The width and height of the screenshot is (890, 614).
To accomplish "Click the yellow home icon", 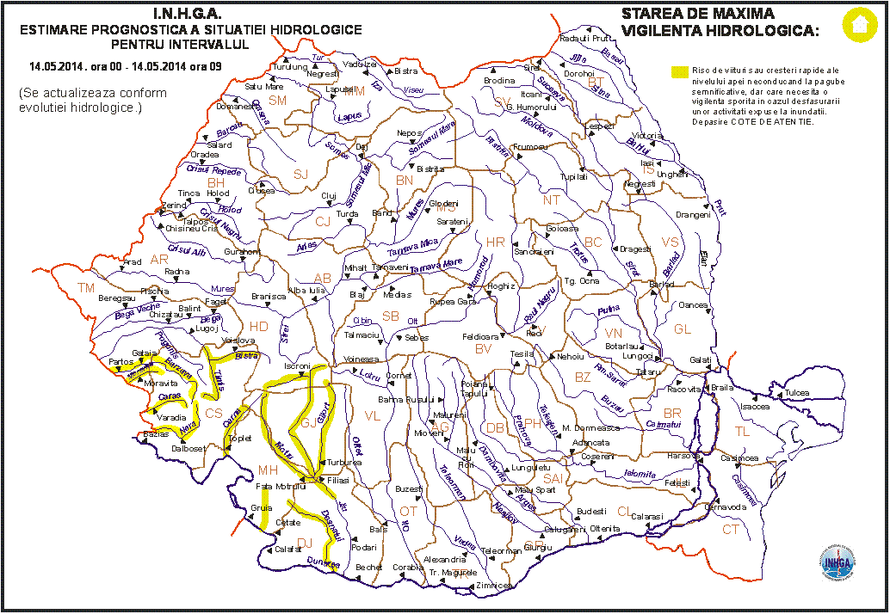I will [859, 25].
